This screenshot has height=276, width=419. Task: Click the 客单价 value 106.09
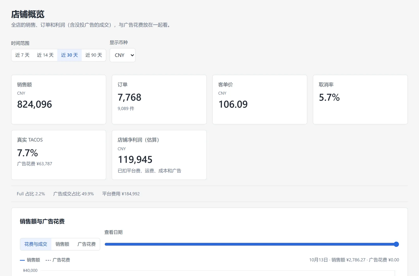tap(233, 104)
